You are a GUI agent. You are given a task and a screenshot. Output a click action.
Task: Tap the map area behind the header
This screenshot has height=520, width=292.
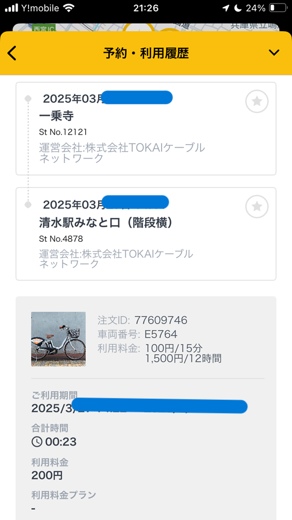(x=146, y=28)
